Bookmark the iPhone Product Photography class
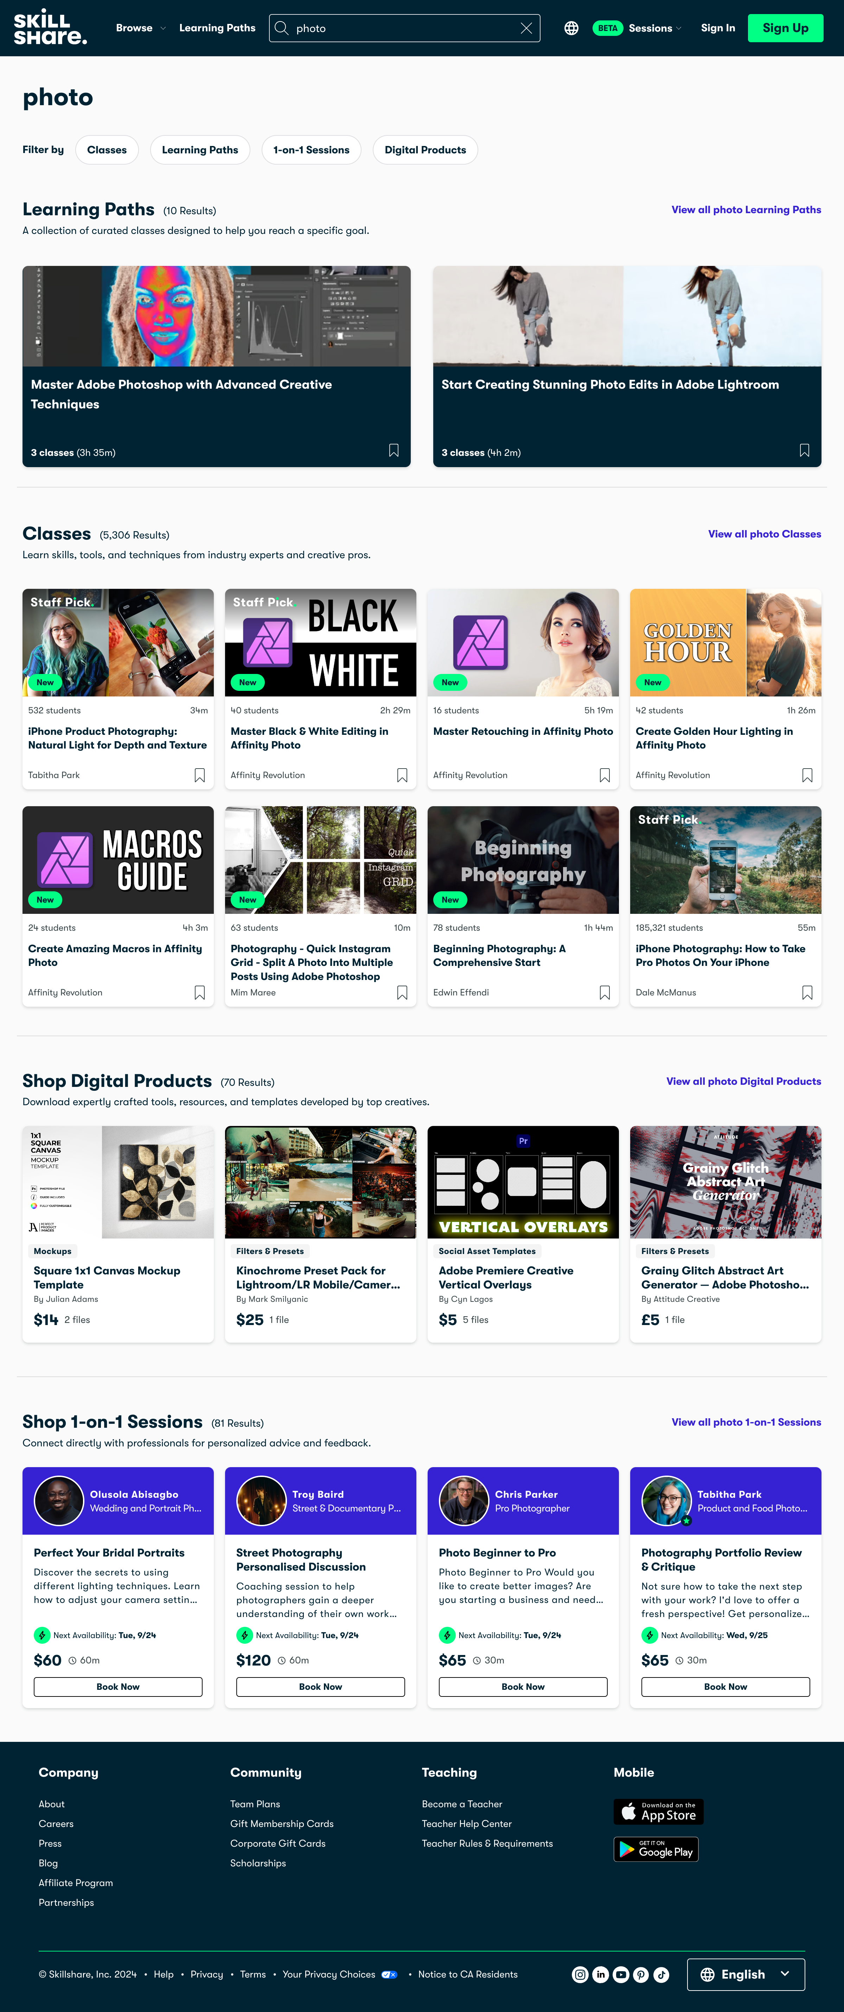The width and height of the screenshot is (844, 2012). (x=199, y=775)
